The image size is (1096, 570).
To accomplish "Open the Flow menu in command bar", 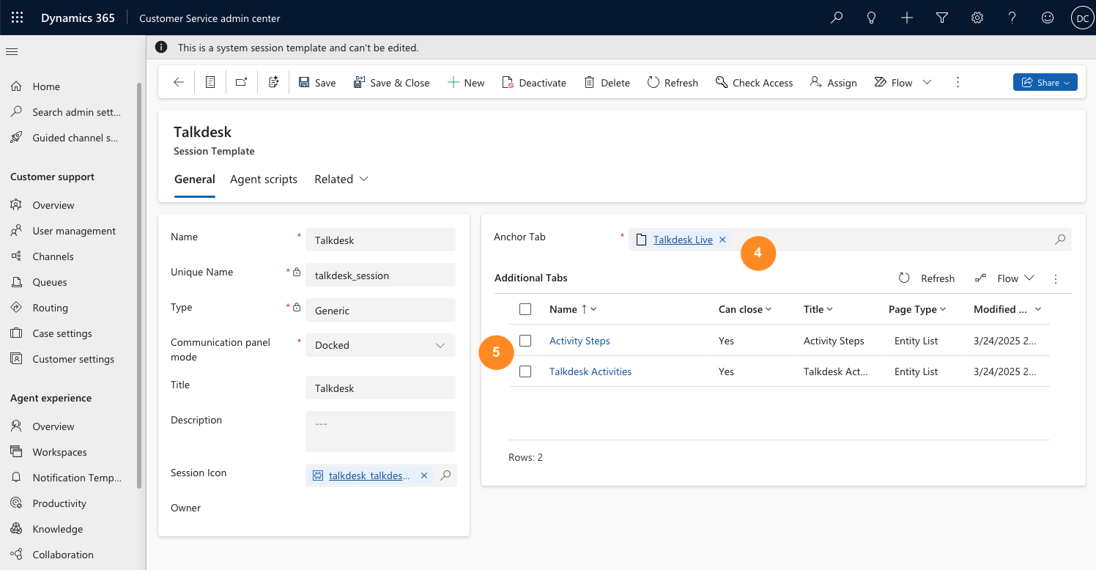I will click(894, 83).
